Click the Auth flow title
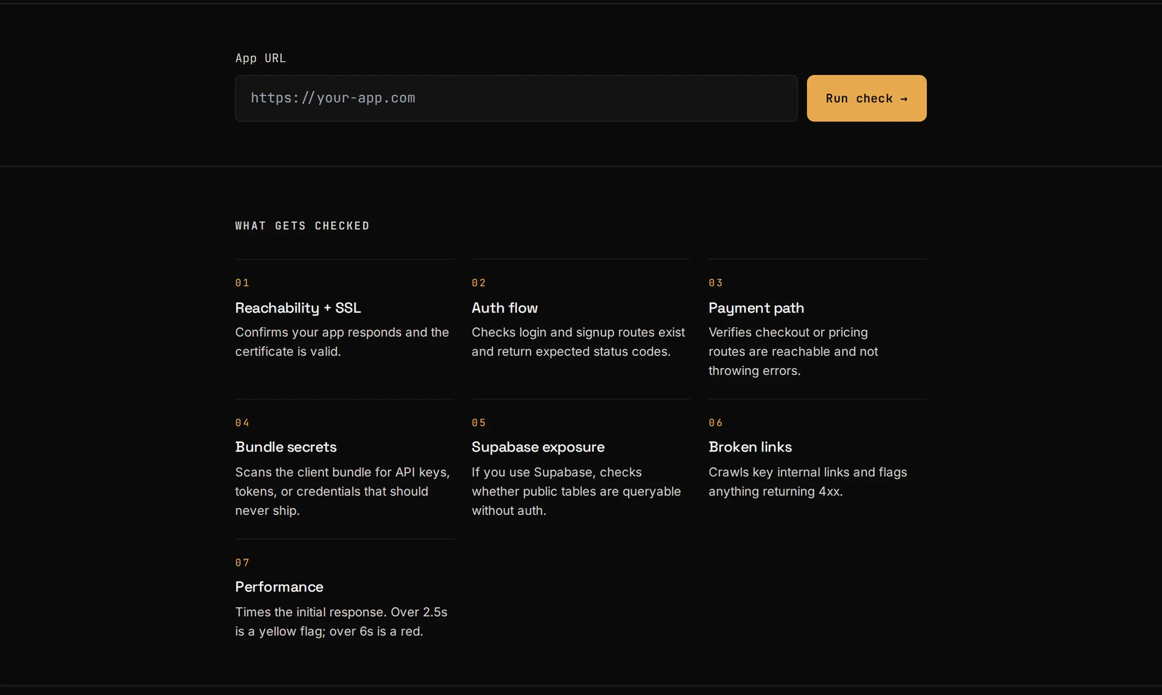The width and height of the screenshot is (1162, 695). click(x=505, y=308)
